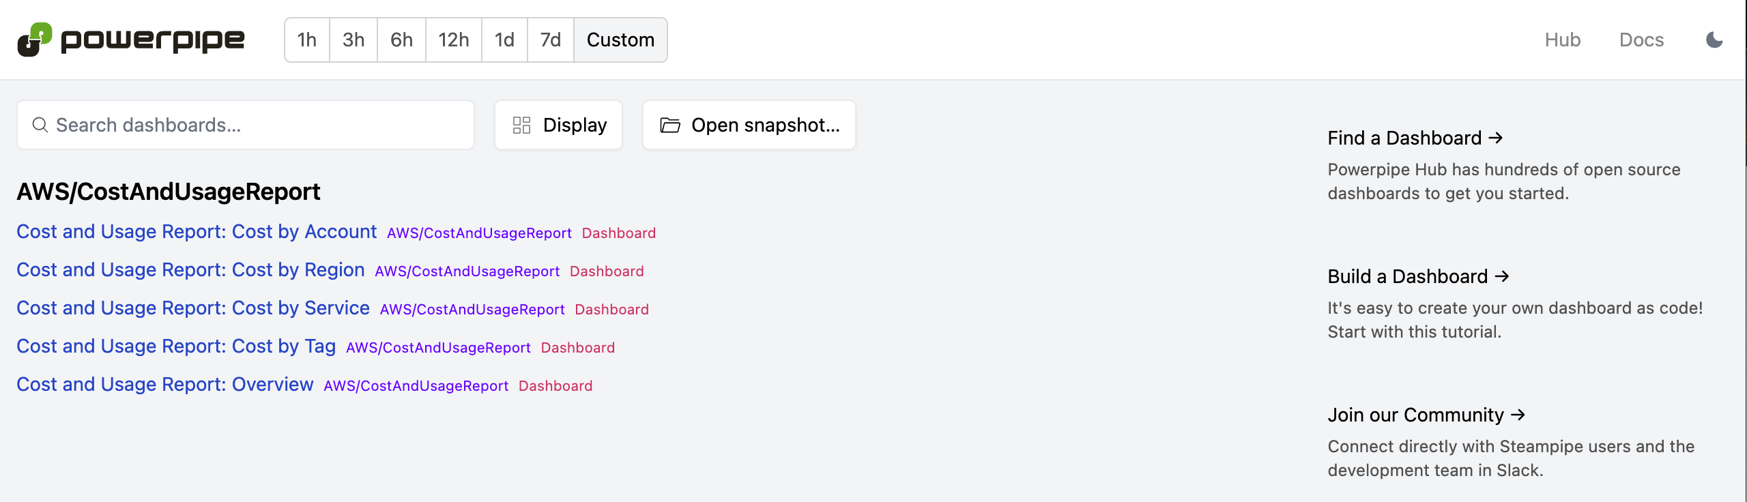Set the time range to 1d
This screenshot has width=1747, height=502.
click(x=504, y=40)
